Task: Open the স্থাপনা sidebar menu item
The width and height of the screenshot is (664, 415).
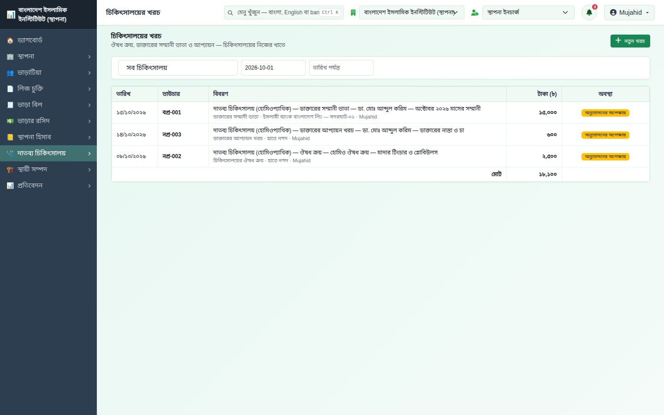Action: [x=48, y=57]
